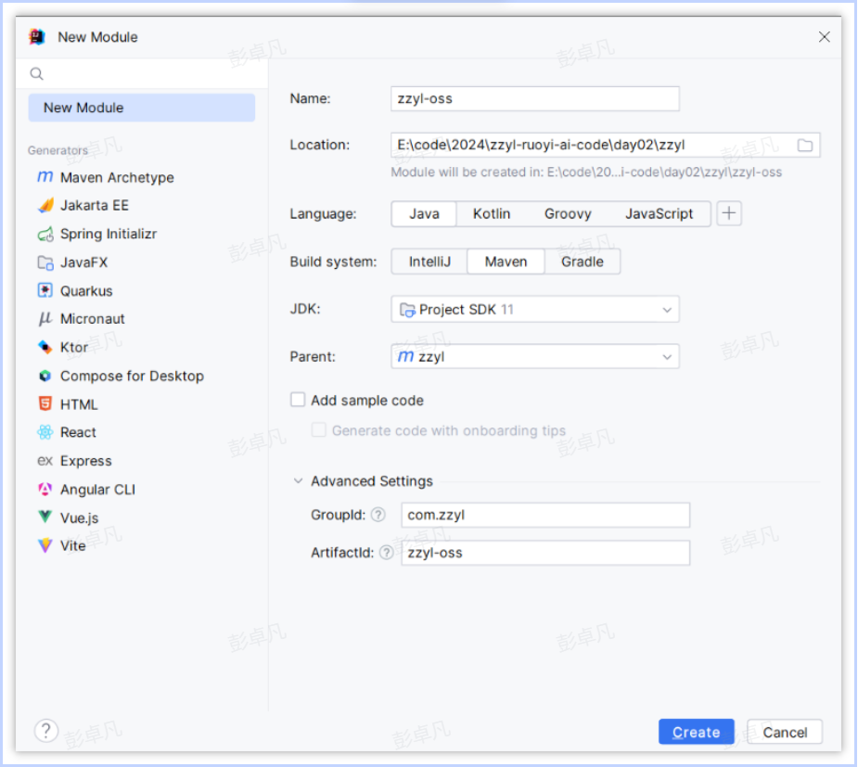Click the IntelliJ IDEA logo icon

click(37, 37)
